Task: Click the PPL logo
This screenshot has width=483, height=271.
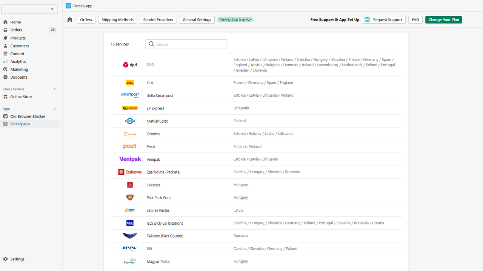Action: (130, 248)
